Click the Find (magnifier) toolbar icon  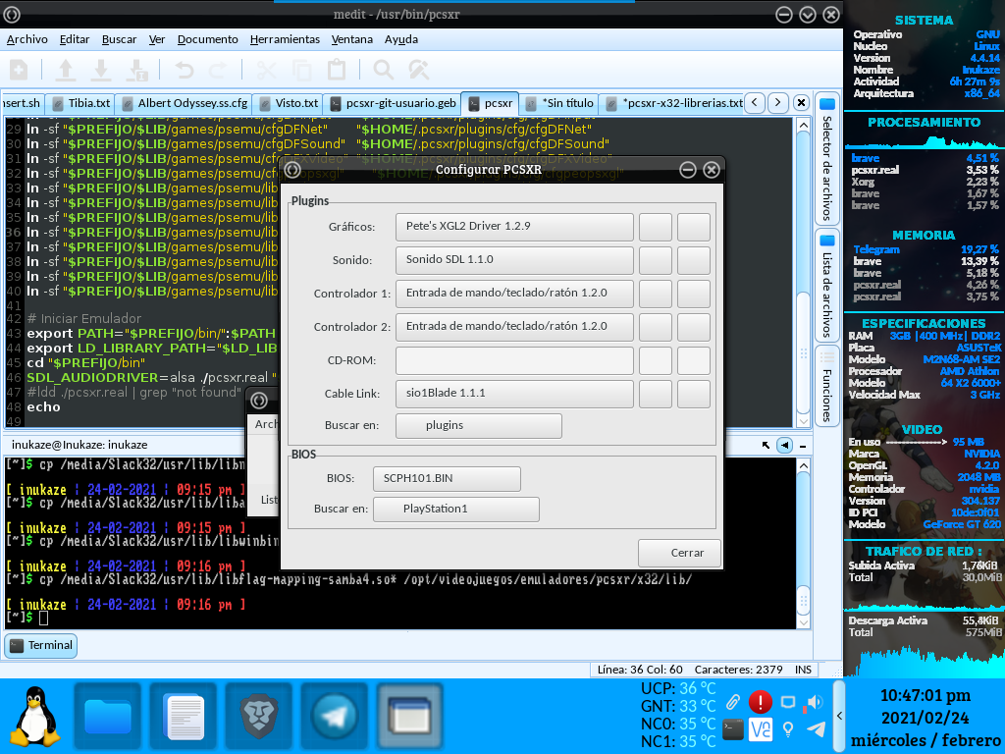384,70
